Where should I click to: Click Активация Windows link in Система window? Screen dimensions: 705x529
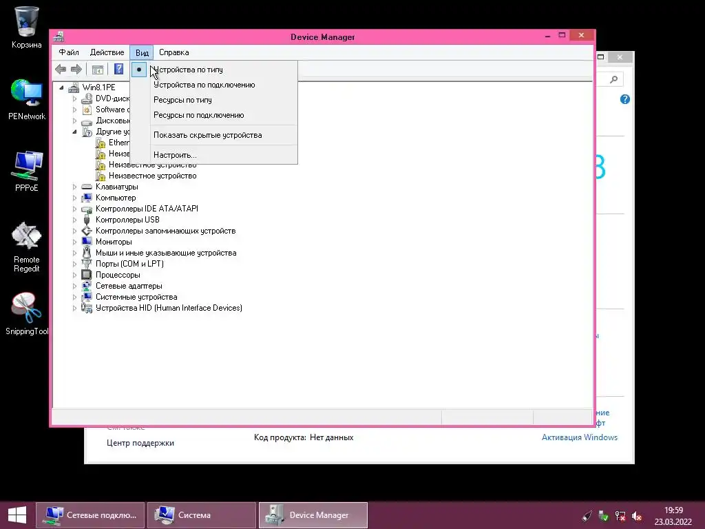click(580, 437)
